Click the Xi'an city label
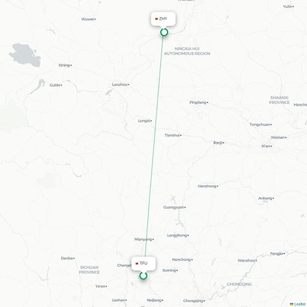This screenshot has height=307, width=307. (x=266, y=146)
